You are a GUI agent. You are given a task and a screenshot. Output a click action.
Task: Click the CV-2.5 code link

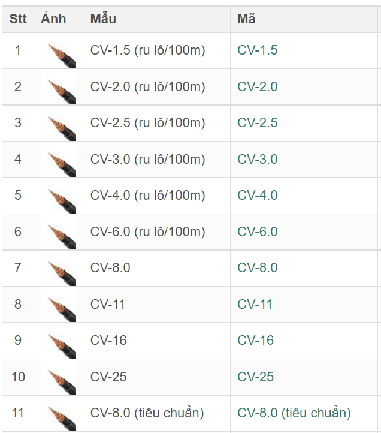tap(258, 123)
